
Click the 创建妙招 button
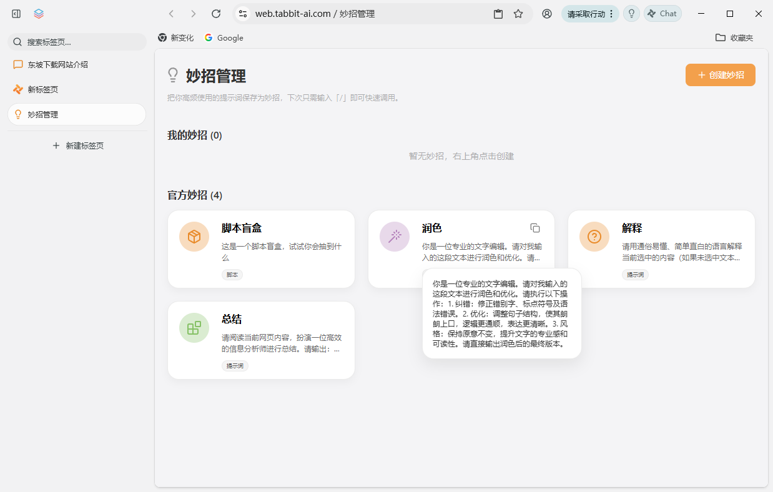coord(720,74)
